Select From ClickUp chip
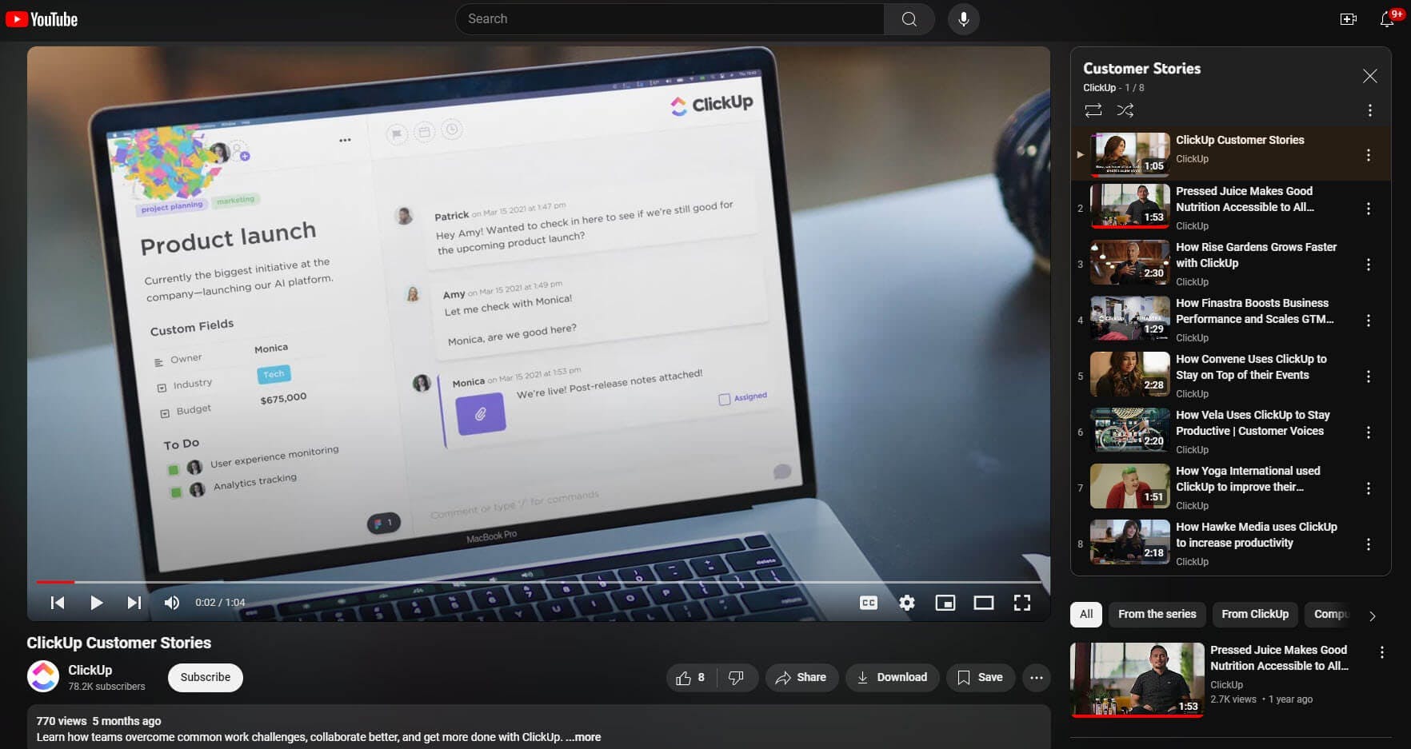 click(1254, 614)
